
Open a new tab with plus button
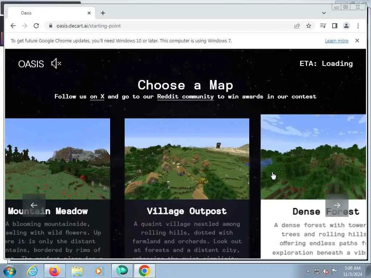tap(103, 13)
